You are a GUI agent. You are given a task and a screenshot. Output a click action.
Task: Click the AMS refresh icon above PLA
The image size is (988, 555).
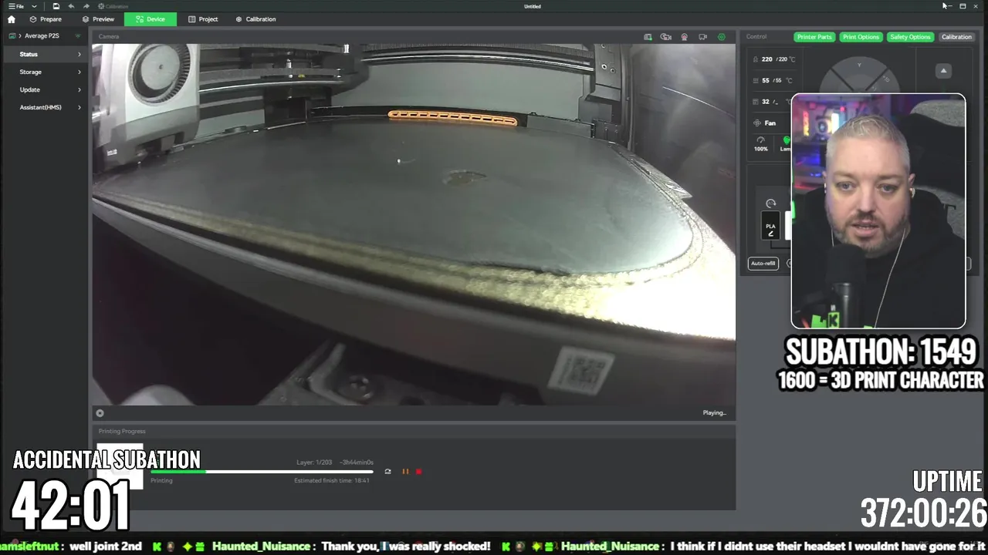click(x=770, y=203)
